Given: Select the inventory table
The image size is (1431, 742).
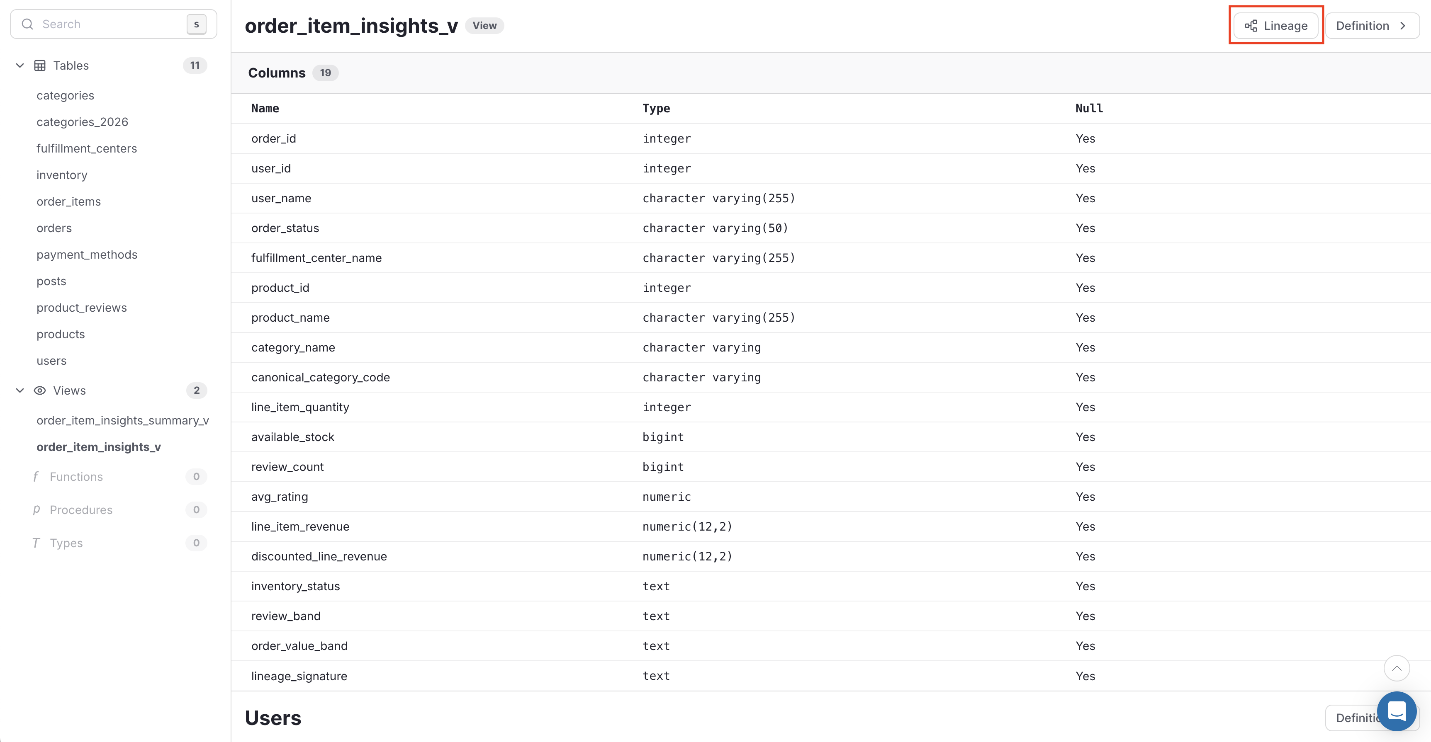Looking at the screenshot, I should tap(62, 175).
